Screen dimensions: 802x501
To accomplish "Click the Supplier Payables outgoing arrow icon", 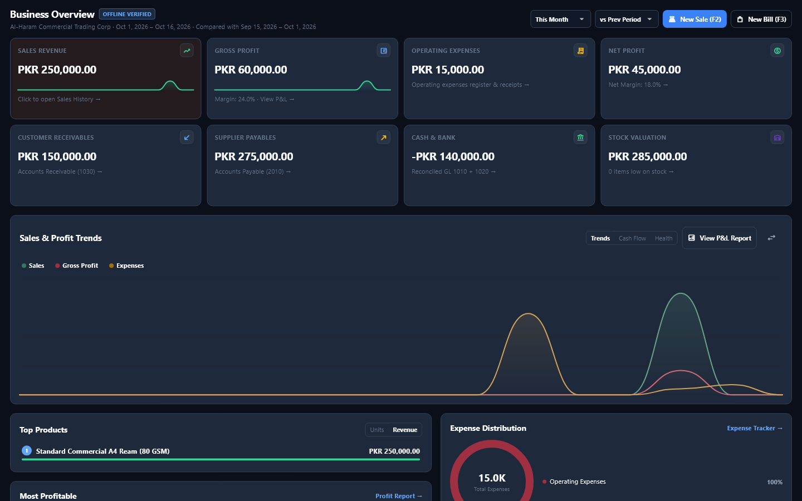I will (384, 137).
